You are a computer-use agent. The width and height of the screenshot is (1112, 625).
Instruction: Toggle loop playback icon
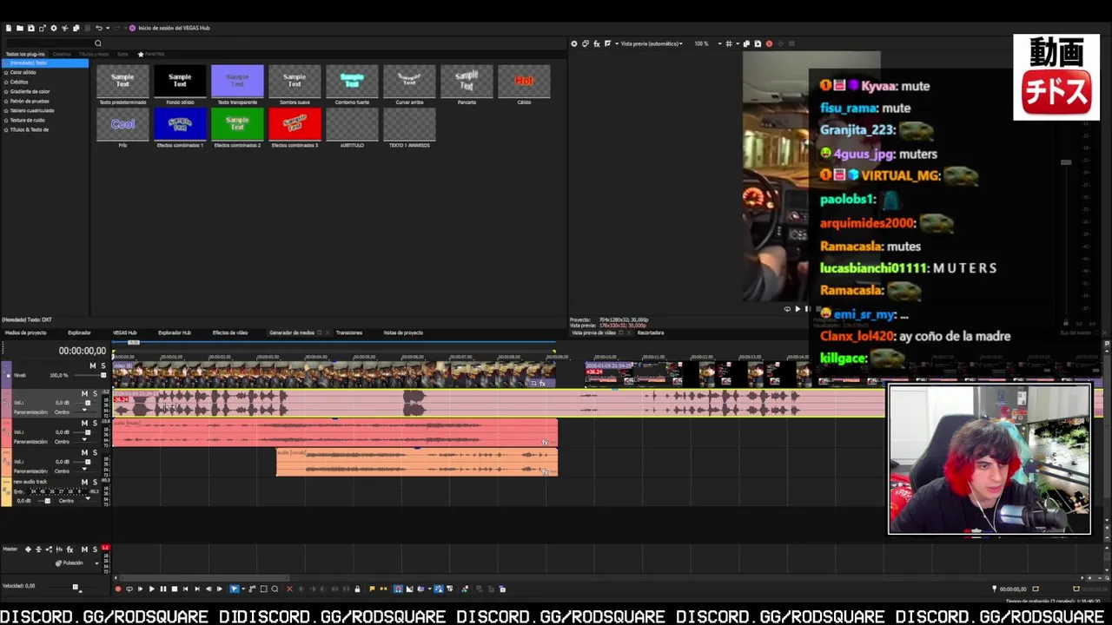pyautogui.click(x=129, y=589)
